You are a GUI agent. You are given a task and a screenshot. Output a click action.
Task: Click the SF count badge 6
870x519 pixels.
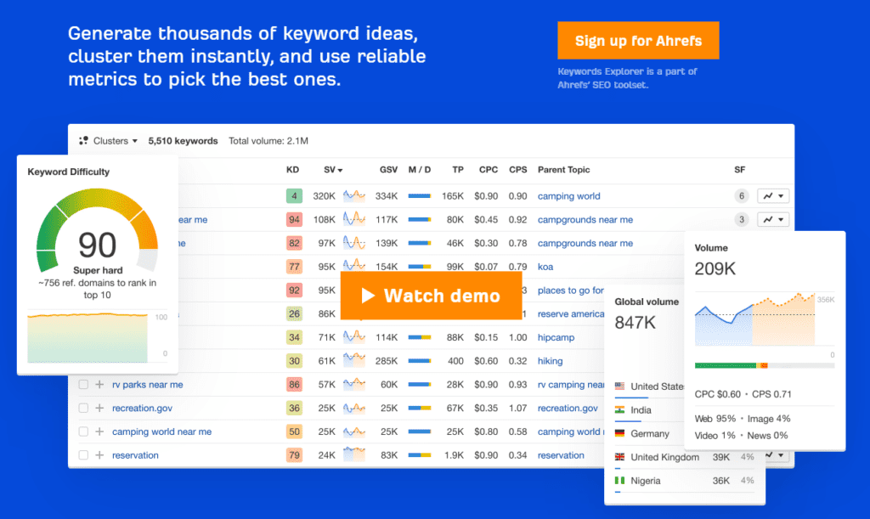point(741,195)
